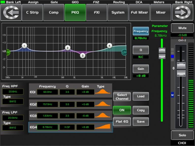Select EQ node 2 on the graph

[68, 48]
